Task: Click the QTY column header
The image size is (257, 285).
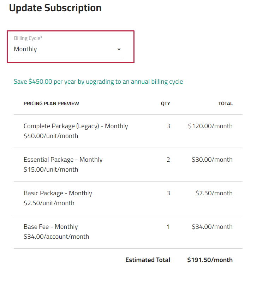Action: (166, 103)
